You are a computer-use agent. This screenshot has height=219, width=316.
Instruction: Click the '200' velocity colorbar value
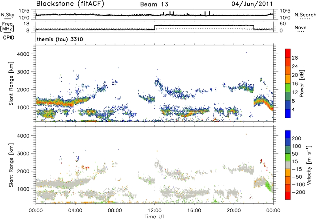point(297,138)
